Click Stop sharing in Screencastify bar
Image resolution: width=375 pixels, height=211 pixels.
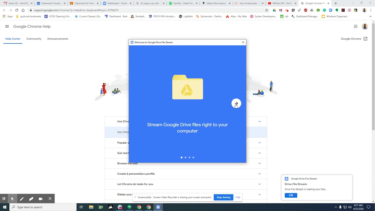224,197
